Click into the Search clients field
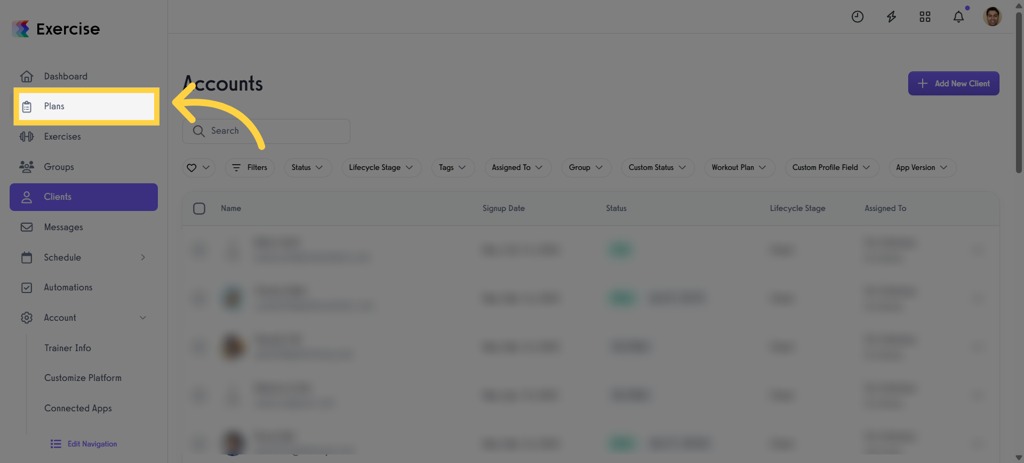Viewport: 1024px width, 463px height. pyautogui.click(x=266, y=131)
